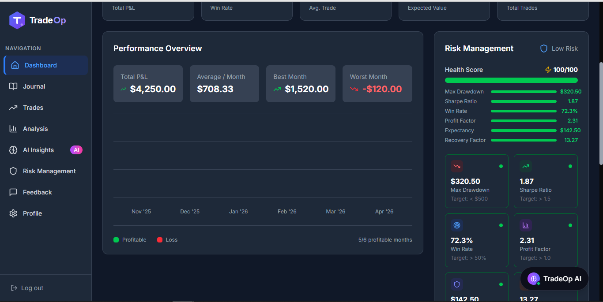Open the TradeOp AI chat button

554,279
